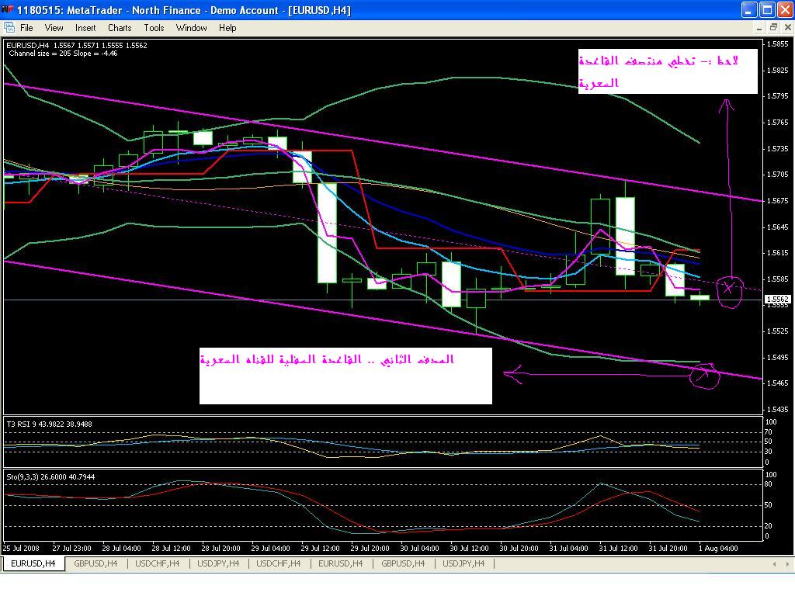The image size is (795, 596).
Task: Click the 29 Jul 12:00 time label
Action: [320, 549]
